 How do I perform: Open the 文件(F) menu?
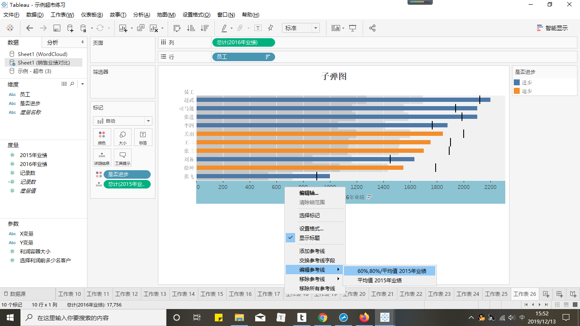click(11, 15)
